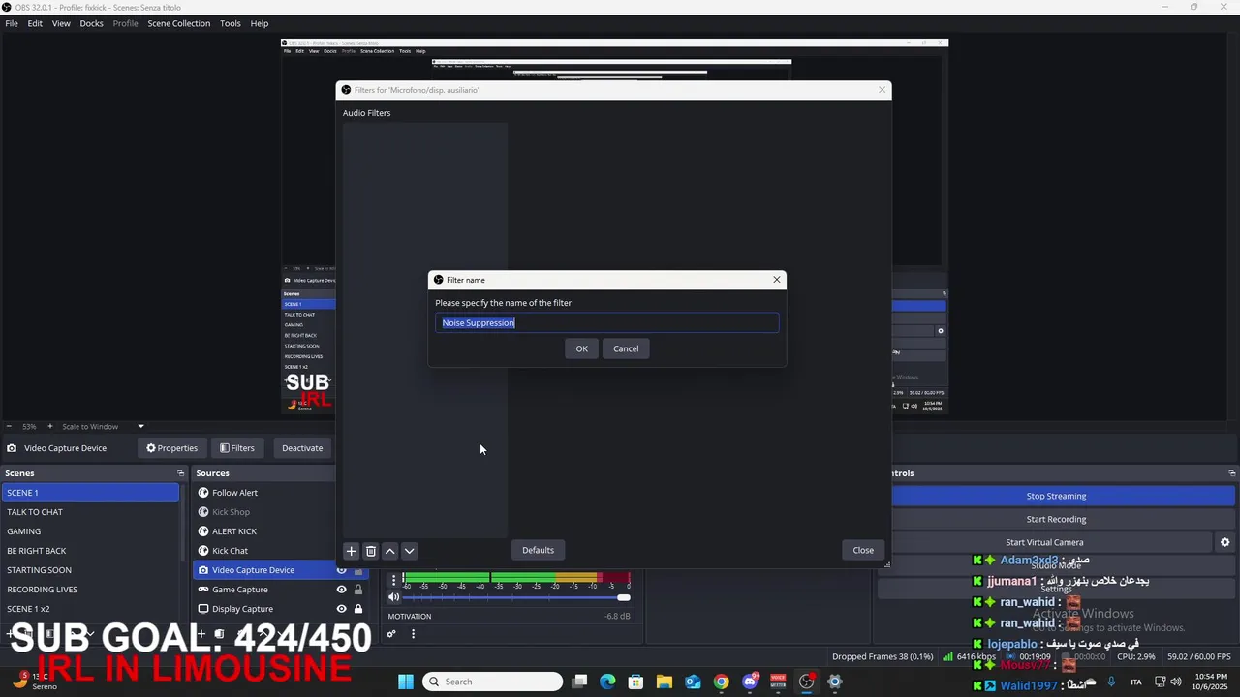The height and width of the screenshot is (697, 1240).
Task: Zoom out preview with minus icon
Action: (9, 426)
